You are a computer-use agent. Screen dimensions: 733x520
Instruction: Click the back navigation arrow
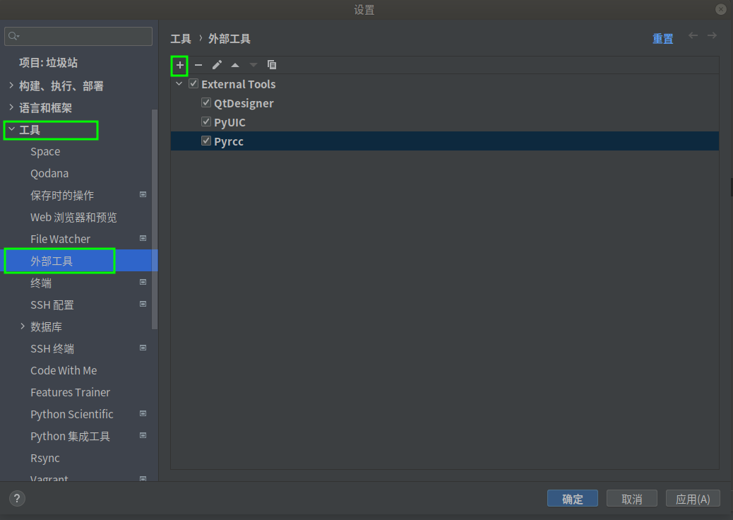[x=693, y=36]
